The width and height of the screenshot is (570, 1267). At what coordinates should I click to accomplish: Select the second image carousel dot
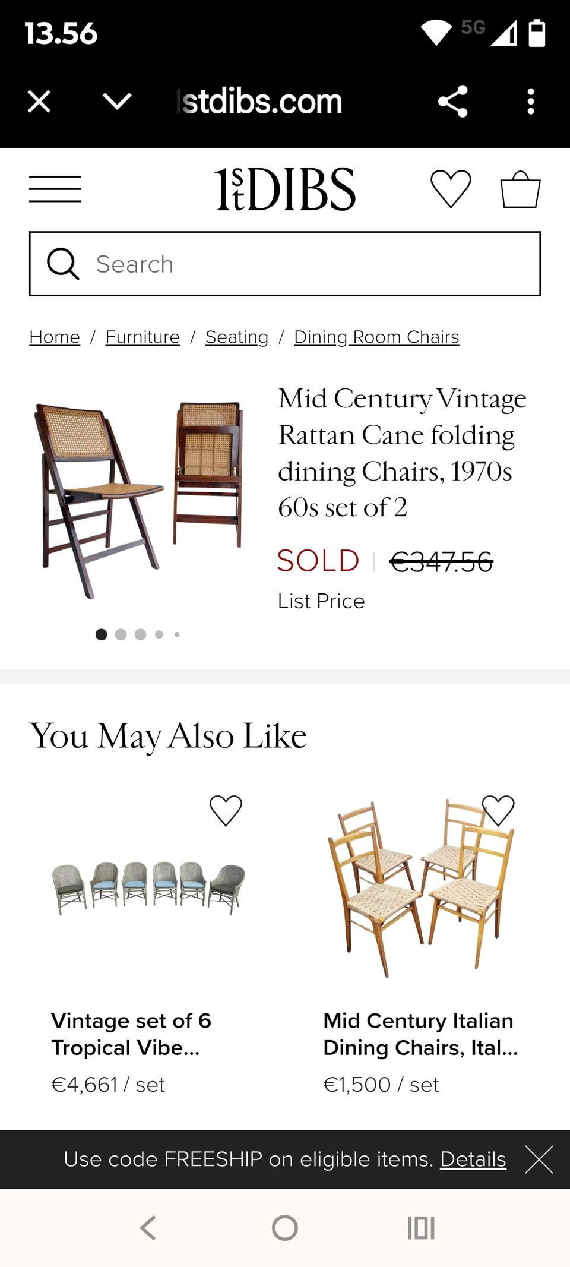[x=121, y=634]
